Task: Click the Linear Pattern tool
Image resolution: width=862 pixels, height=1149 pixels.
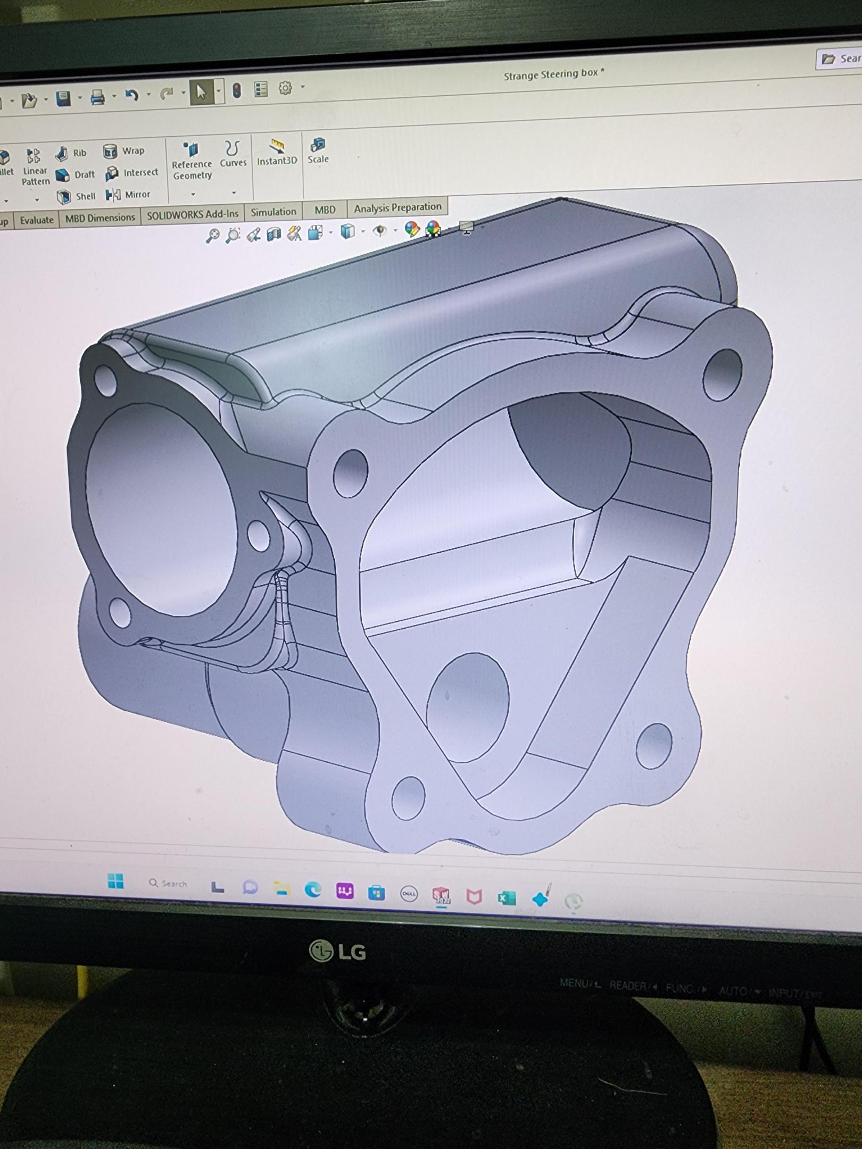Action: [x=35, y=167]
